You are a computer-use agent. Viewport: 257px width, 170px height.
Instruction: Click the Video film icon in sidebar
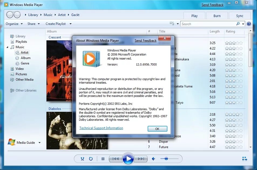click(12, 69)
